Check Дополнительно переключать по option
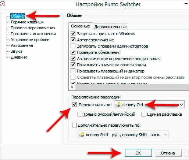The width and height of the screenshot is (189, 160). click(74, 125)
